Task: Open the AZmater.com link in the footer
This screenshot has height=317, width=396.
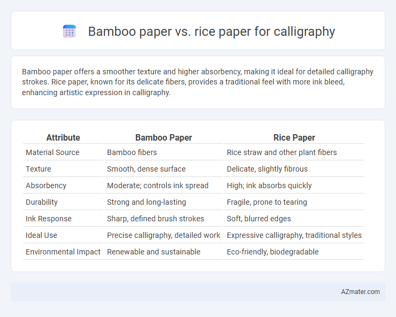Action: coord(360,292)
